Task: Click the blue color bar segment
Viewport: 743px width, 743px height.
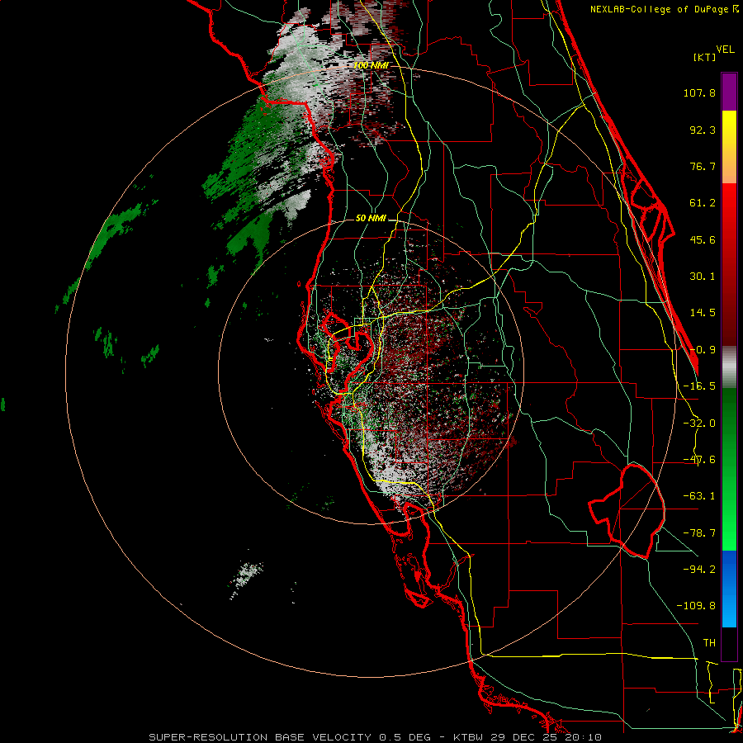Action: click(x=729, y=589)
